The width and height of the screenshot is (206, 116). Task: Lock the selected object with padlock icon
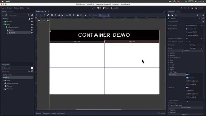78,15
